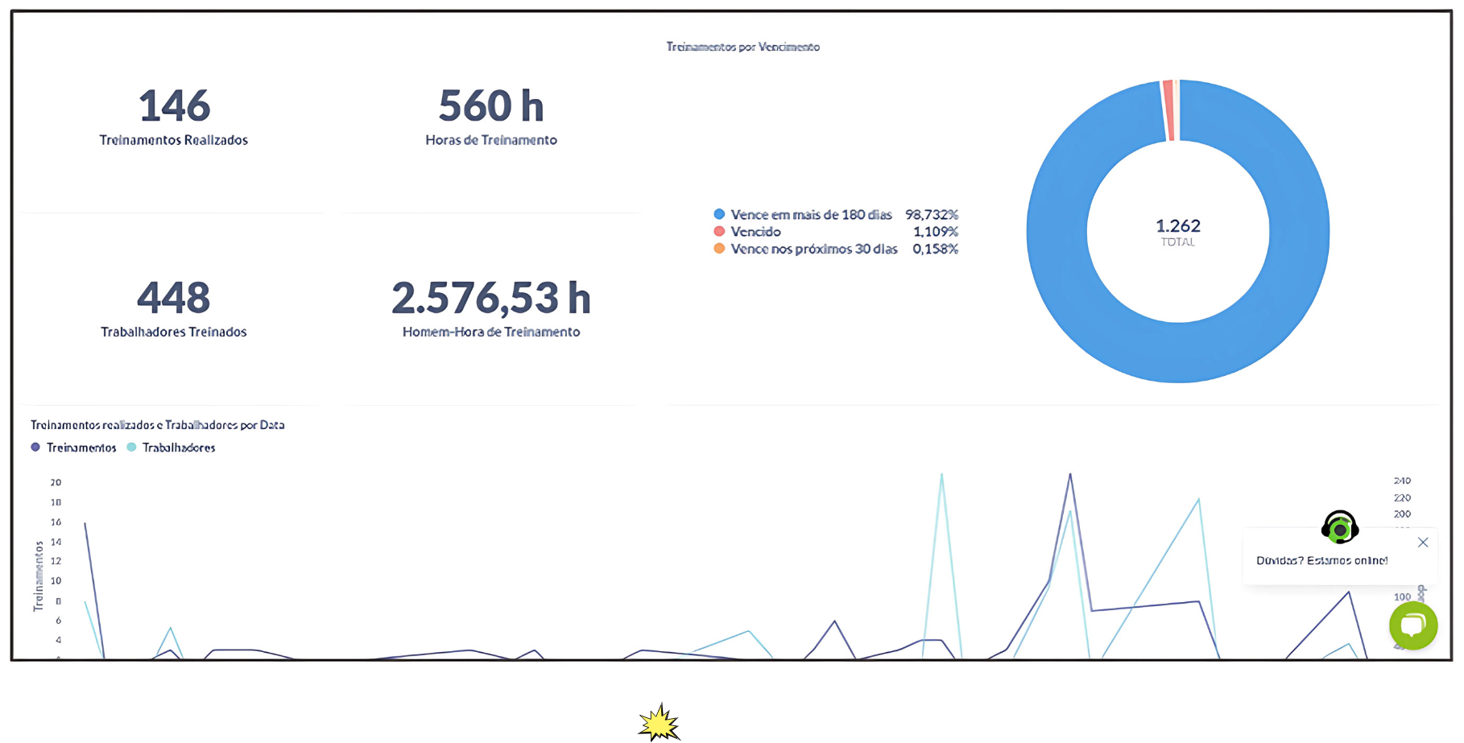Click the 1.262 TOTAL in donut center
This screenshot has height=743, width=1464.
1177,232
